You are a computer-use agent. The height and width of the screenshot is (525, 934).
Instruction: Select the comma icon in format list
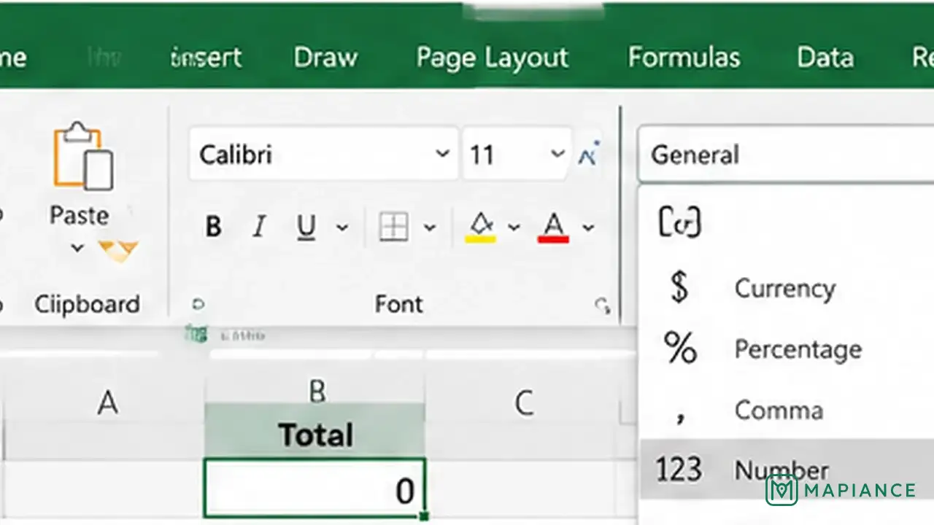(680, 416)
